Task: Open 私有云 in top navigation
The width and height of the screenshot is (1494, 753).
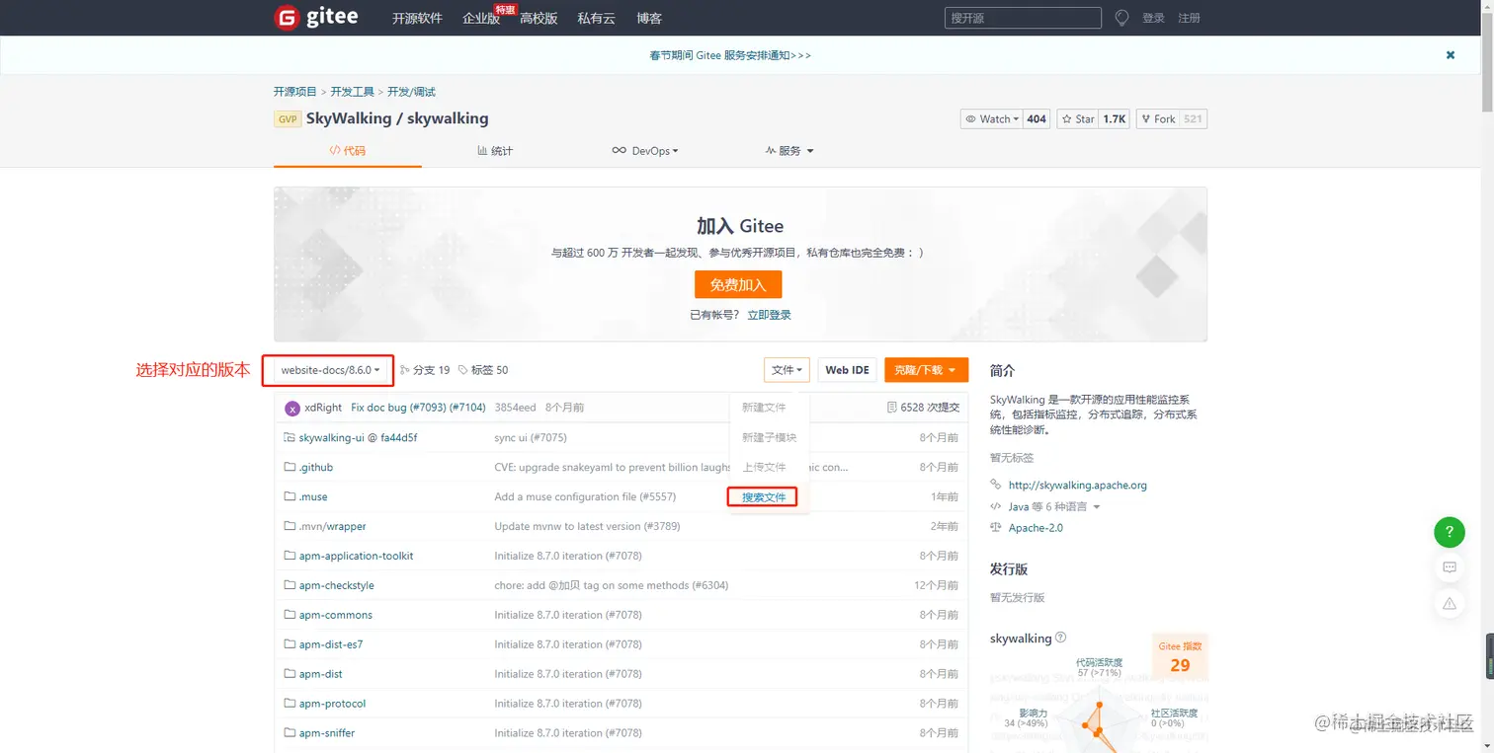Action: tap(597, 18)
